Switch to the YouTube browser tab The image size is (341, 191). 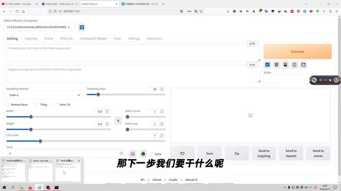coord(19,4)
